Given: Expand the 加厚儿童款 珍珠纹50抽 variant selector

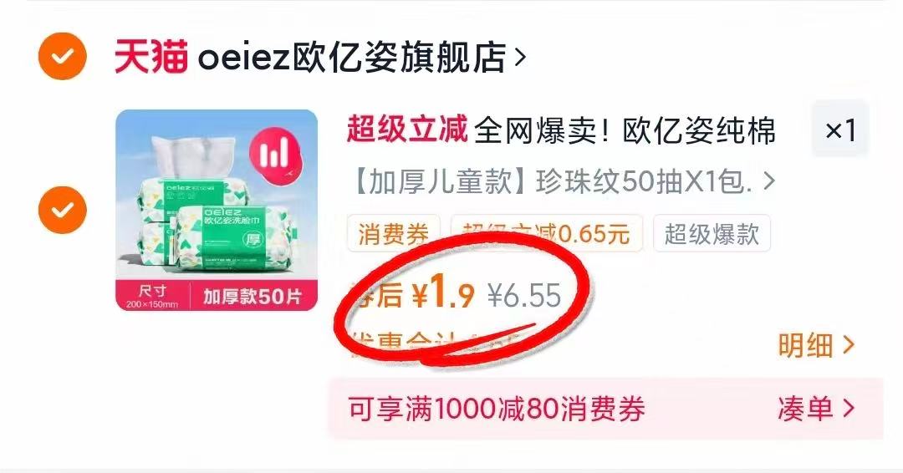Looking at the screenshot, I should point(562,182).
